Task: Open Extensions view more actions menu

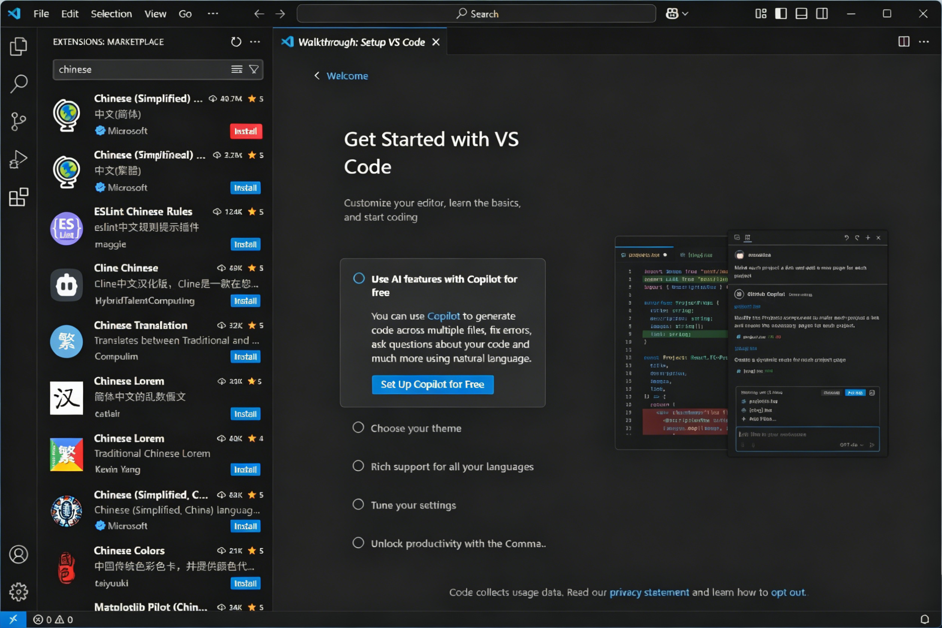Action: tap(255, 42)
